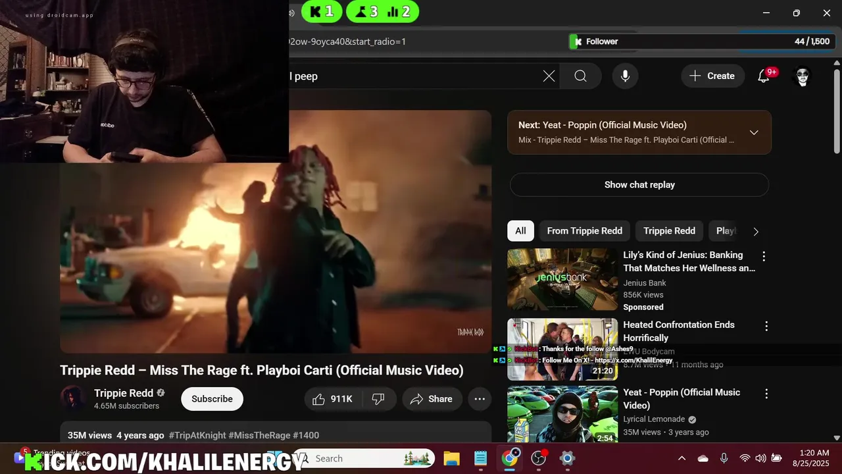Click Show chat replay button
Screen dimensions: 842x474
[x=639, y=185]
